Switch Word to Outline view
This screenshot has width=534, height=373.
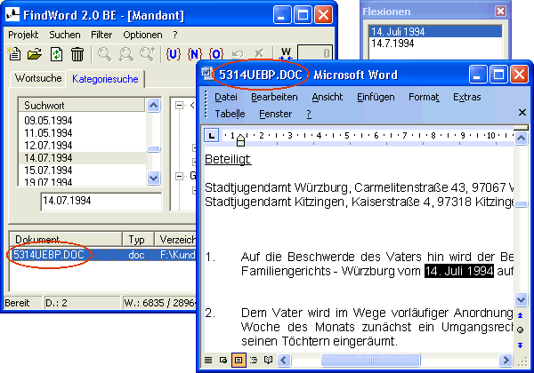pos(254,360)
